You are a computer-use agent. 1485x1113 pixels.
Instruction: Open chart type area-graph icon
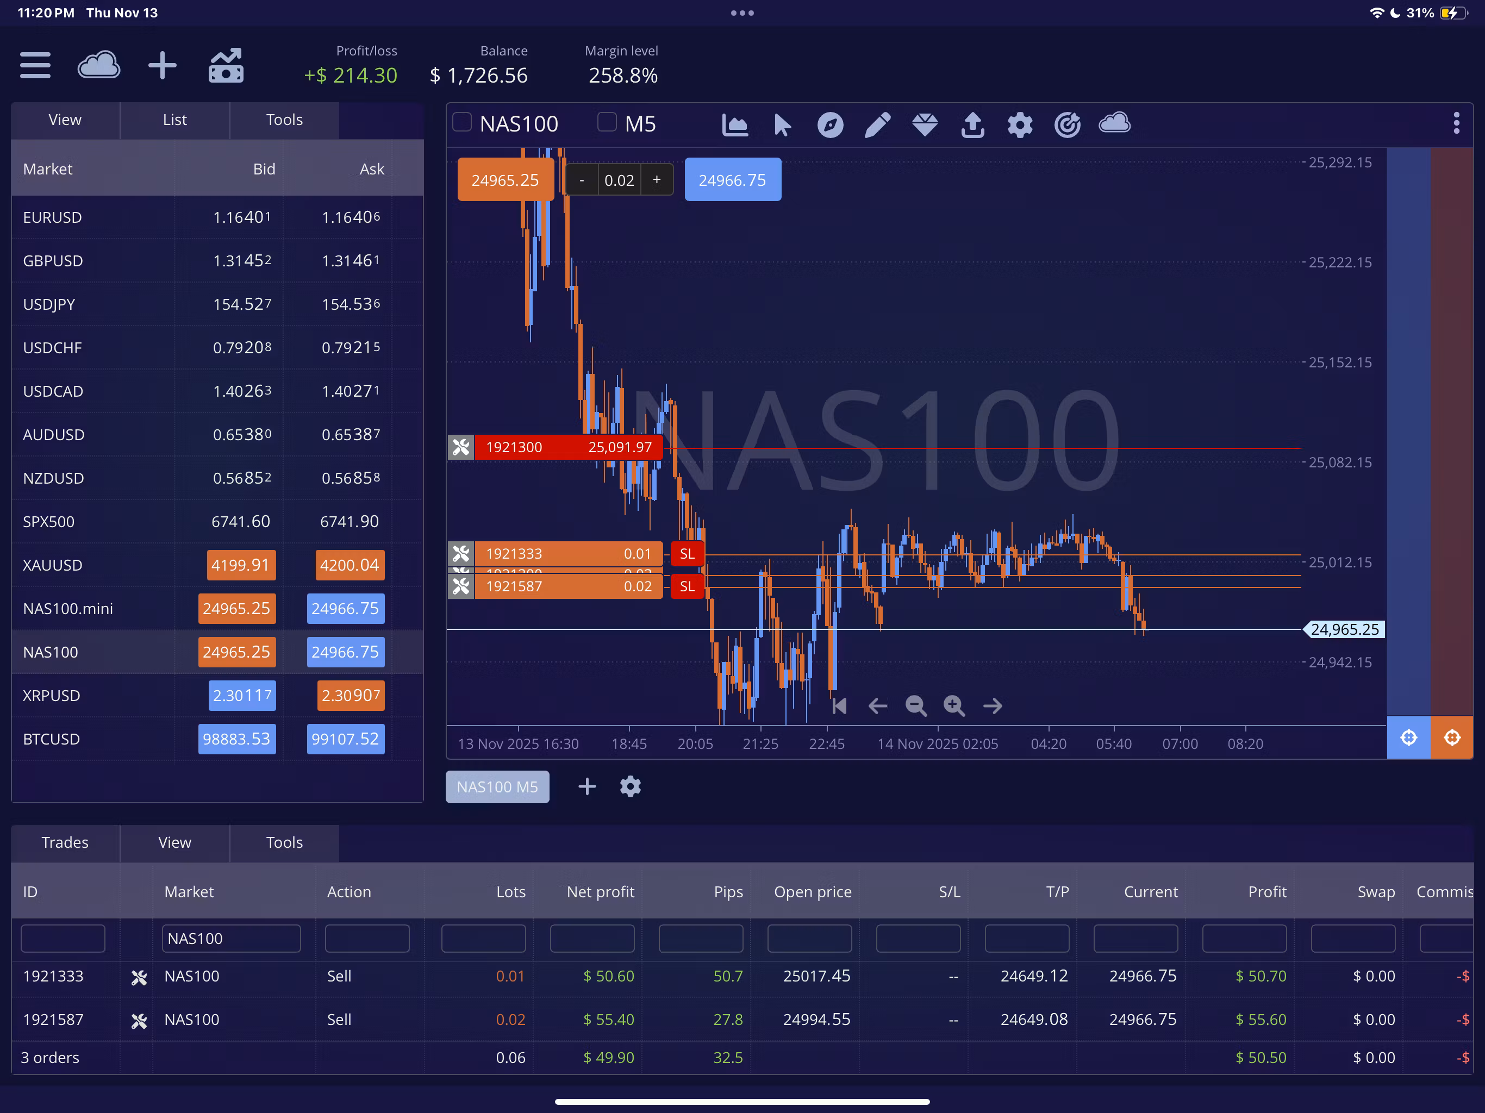coord(734,125)
